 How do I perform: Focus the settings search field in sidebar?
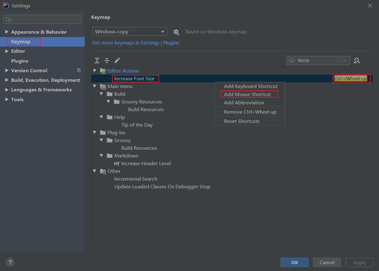coord(42,19)
